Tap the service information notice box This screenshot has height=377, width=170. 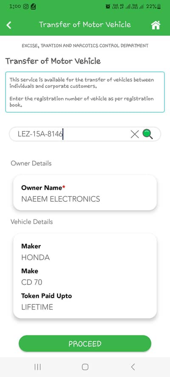(85, 92)
